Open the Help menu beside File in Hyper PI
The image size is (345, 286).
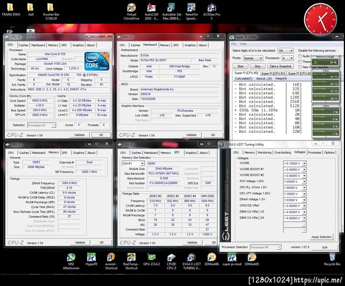pos(243,44)
